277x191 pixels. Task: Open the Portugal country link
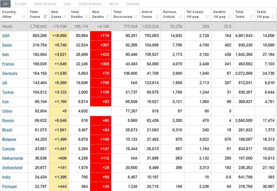click(9, 187)
